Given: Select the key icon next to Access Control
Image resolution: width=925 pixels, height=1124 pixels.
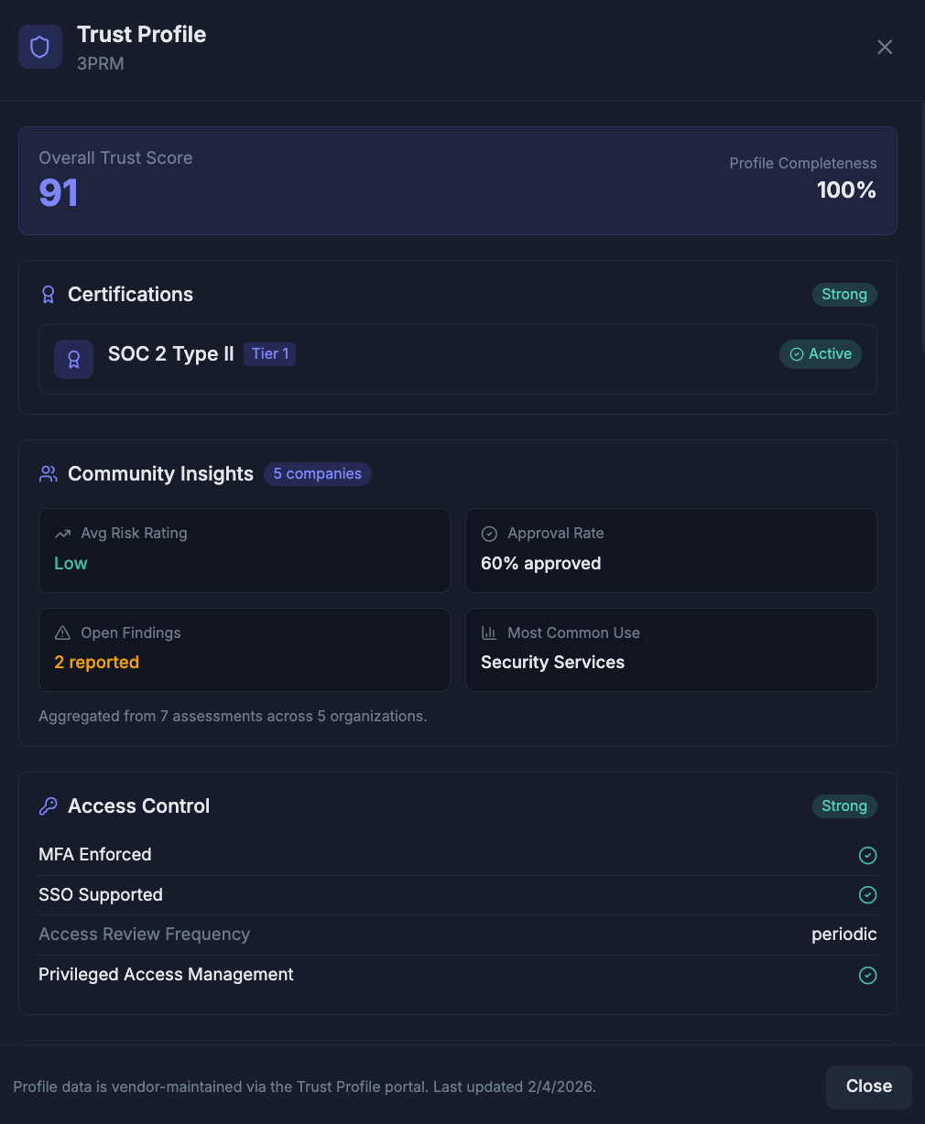Looking at the screenshot, I should point(48,806).
